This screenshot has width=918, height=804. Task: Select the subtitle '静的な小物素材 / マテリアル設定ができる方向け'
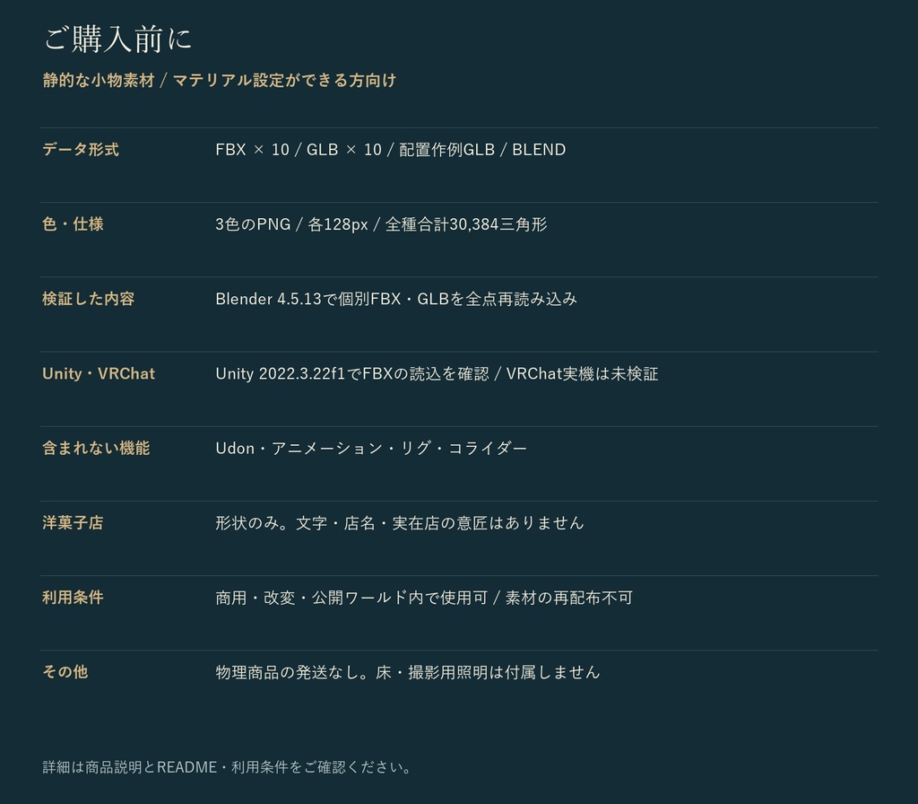220,80
